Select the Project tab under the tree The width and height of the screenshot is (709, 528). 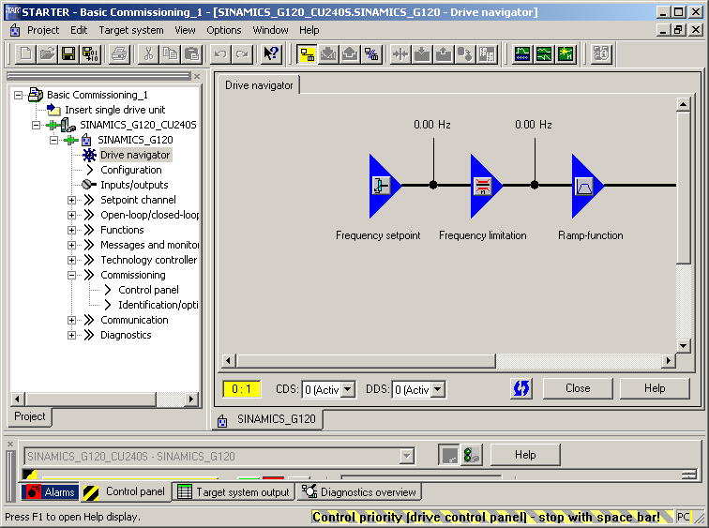[x=30, y=416]
